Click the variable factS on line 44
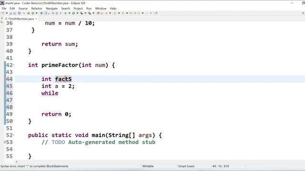 [x=63, y=79]
